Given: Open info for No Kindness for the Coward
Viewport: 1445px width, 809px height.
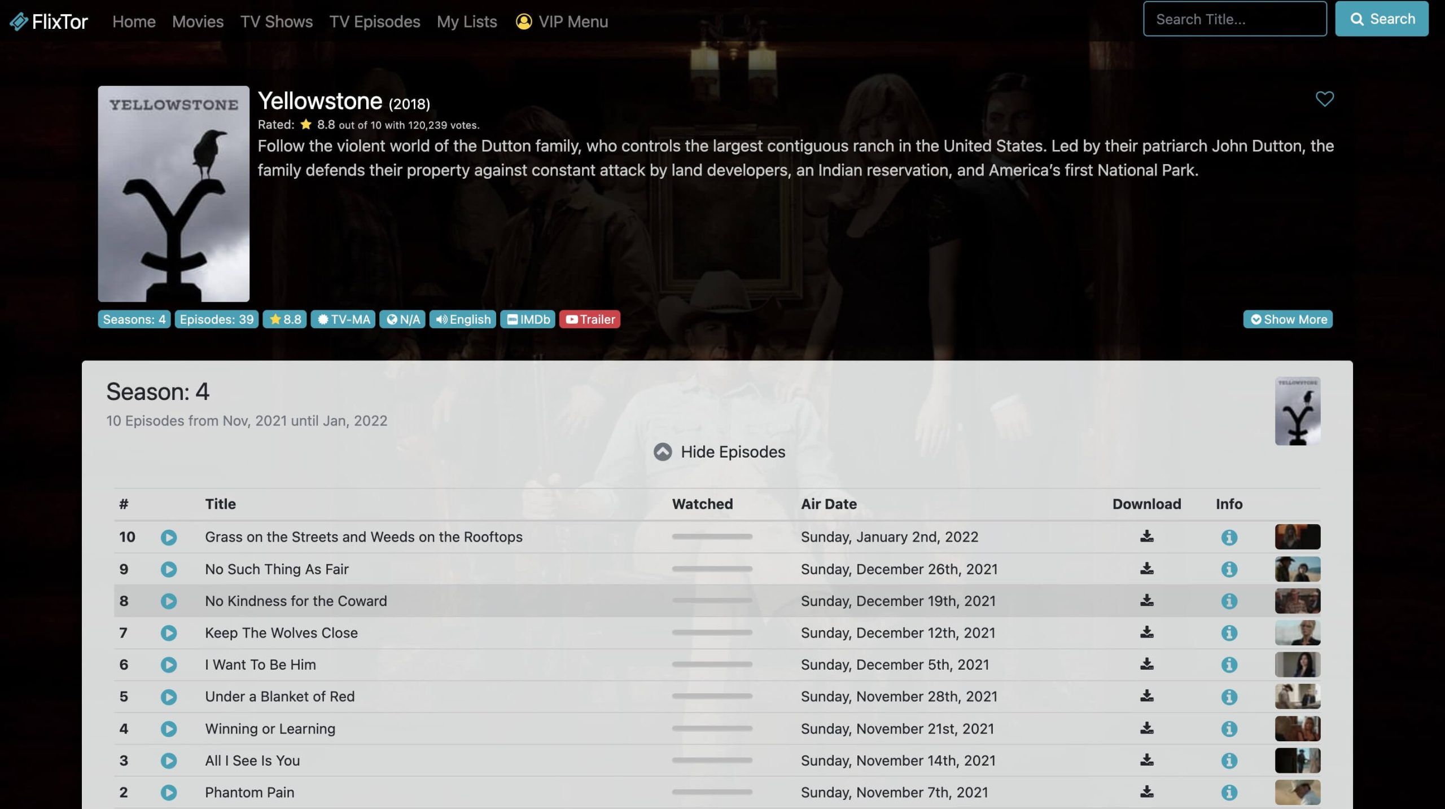Looking at the screenshot, I should pos(1229,601).
